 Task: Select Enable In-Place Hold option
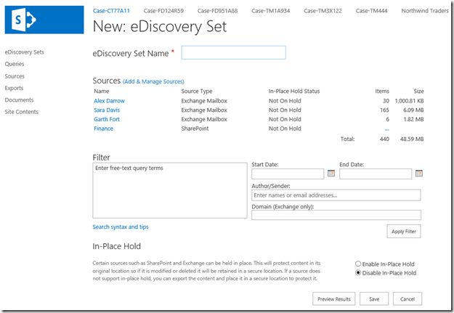click(x=358, y=264)
